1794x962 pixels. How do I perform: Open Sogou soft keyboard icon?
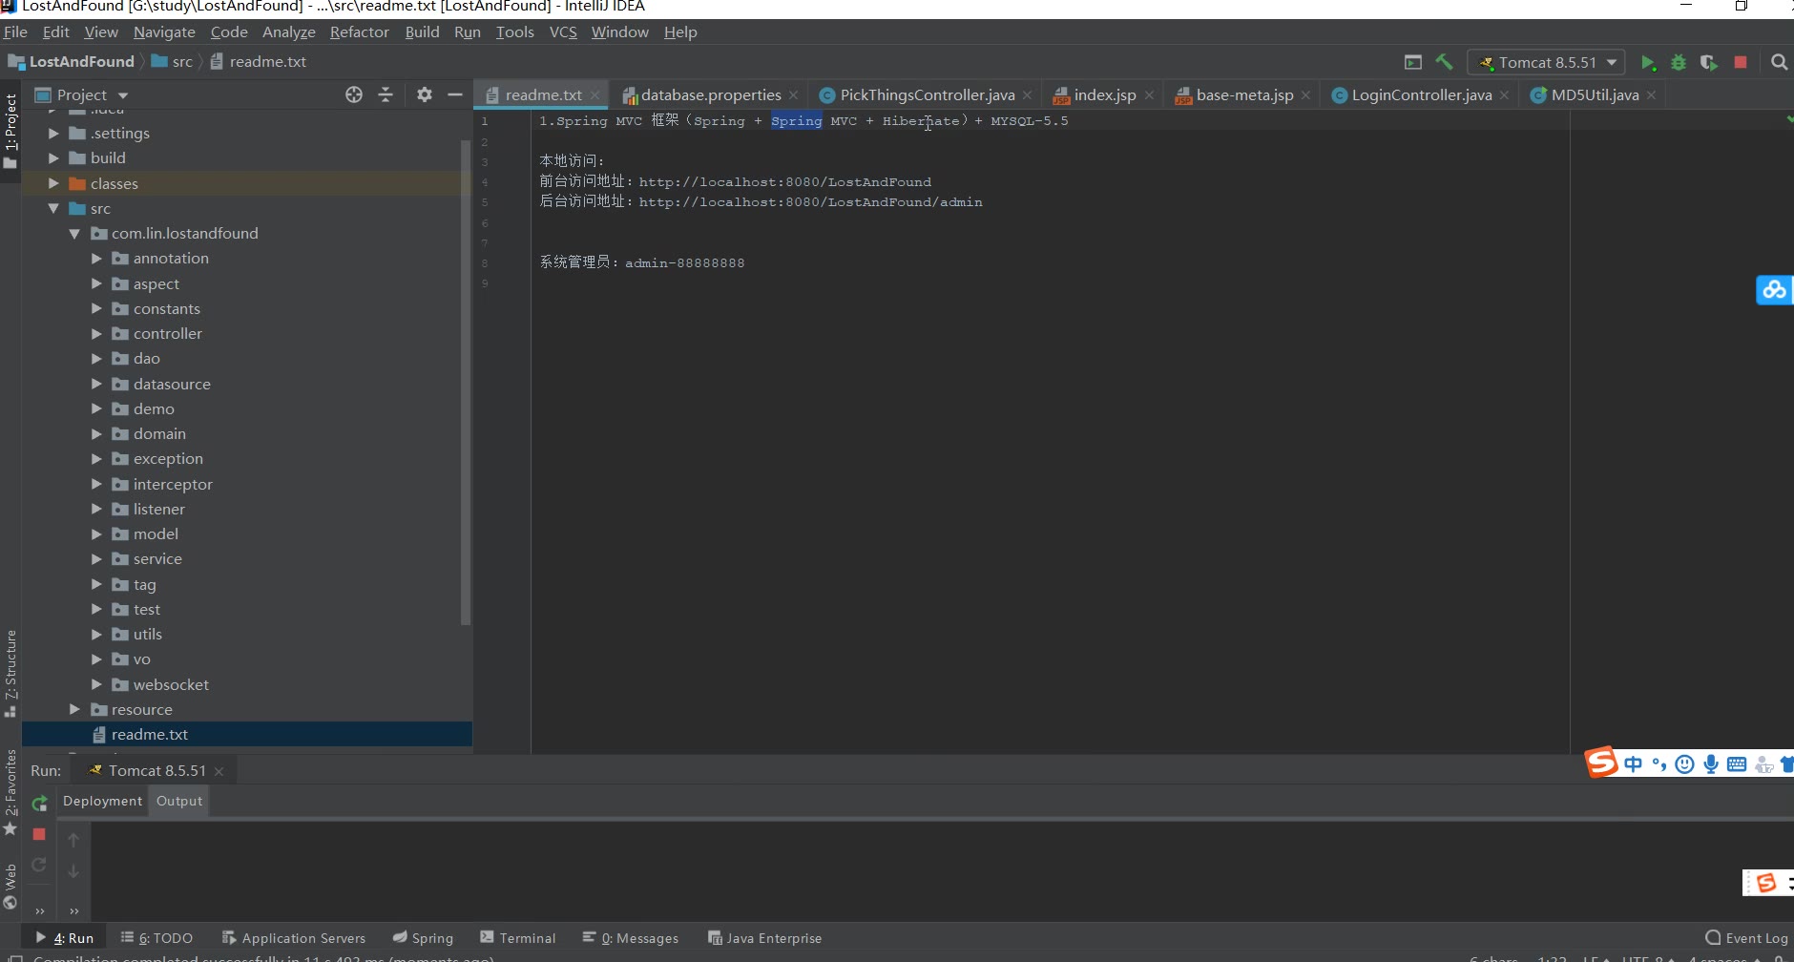click(1737, 763)
